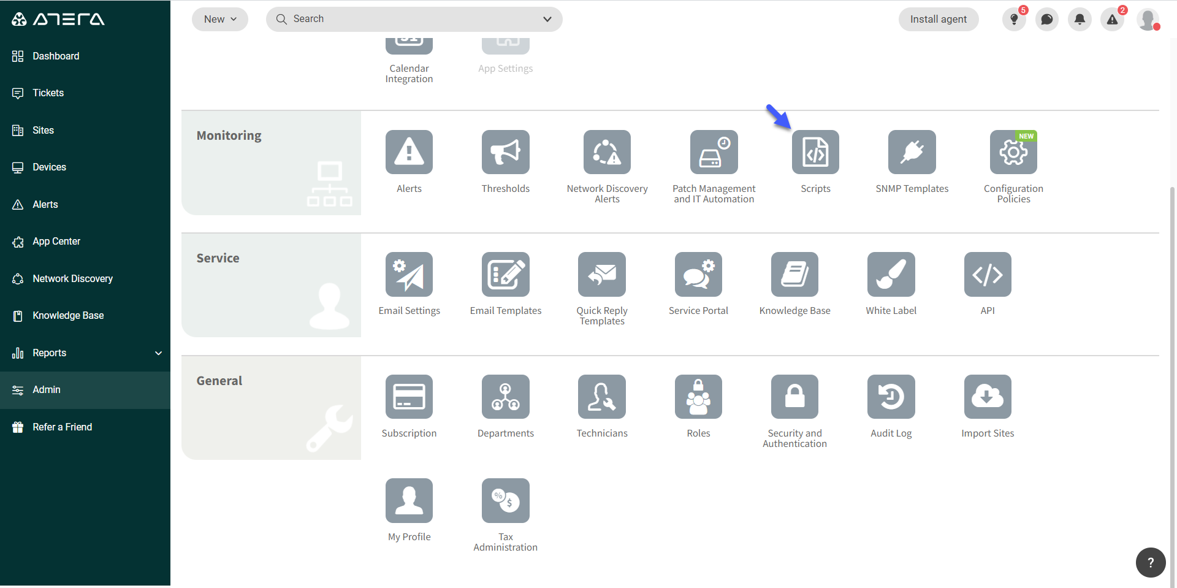Open the chat messages icon
This screenshot has height=588, width=1177.
point(1047,20)
